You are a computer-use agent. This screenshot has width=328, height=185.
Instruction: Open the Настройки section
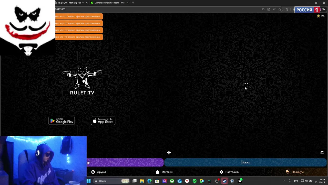[x=229, y=172]
